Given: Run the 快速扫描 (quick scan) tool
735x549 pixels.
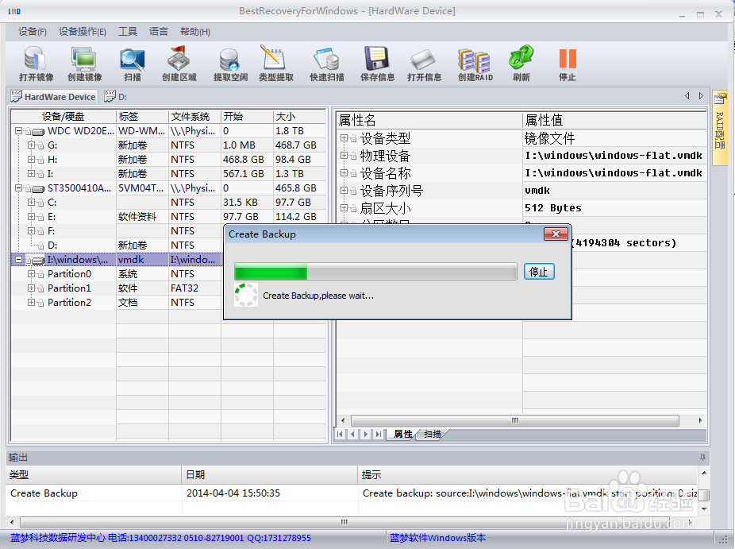Looking at the screenshot, I should tap(327, 64).
